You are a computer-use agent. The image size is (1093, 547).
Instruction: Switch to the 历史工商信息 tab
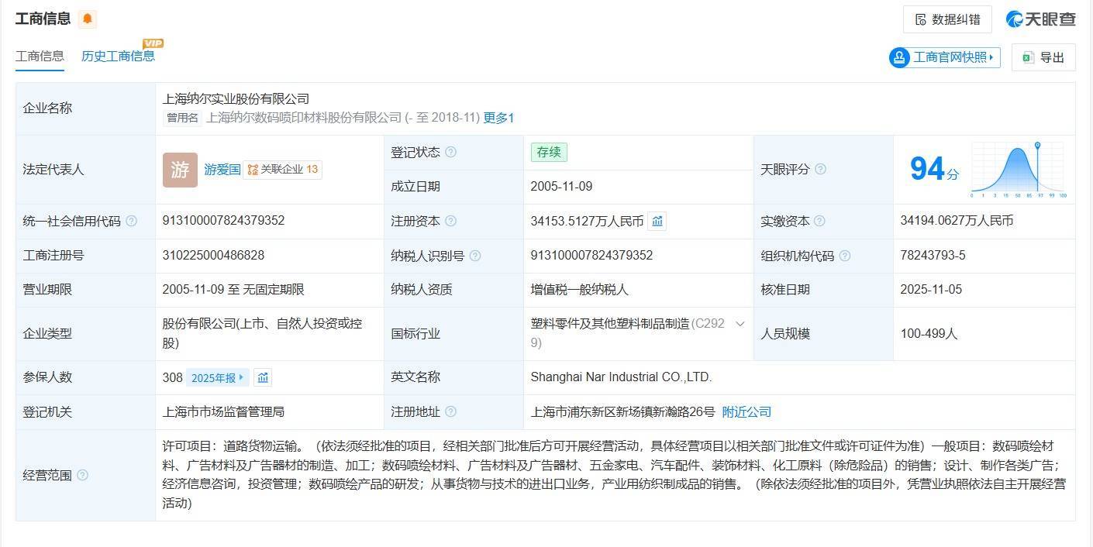pos(118,56)
